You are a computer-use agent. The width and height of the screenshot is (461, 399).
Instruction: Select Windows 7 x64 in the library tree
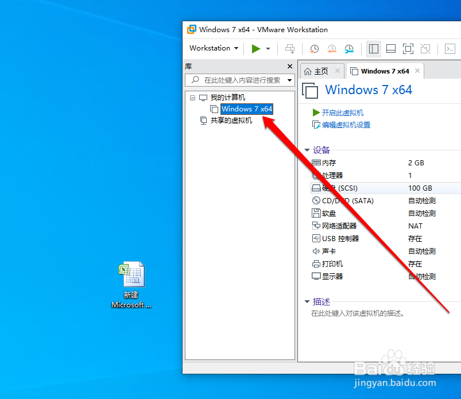247,109
